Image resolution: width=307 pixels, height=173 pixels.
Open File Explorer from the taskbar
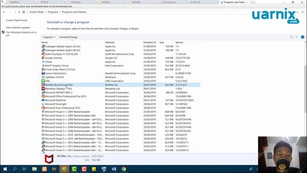pyautogui.click(x=35, y=169)
